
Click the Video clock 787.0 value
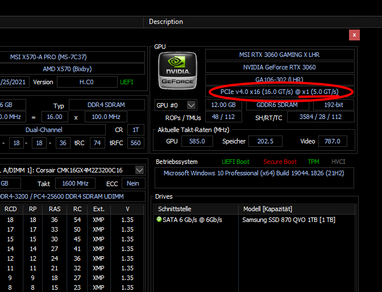coord(333,141)
